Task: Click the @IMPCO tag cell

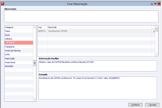Action: 42,31
